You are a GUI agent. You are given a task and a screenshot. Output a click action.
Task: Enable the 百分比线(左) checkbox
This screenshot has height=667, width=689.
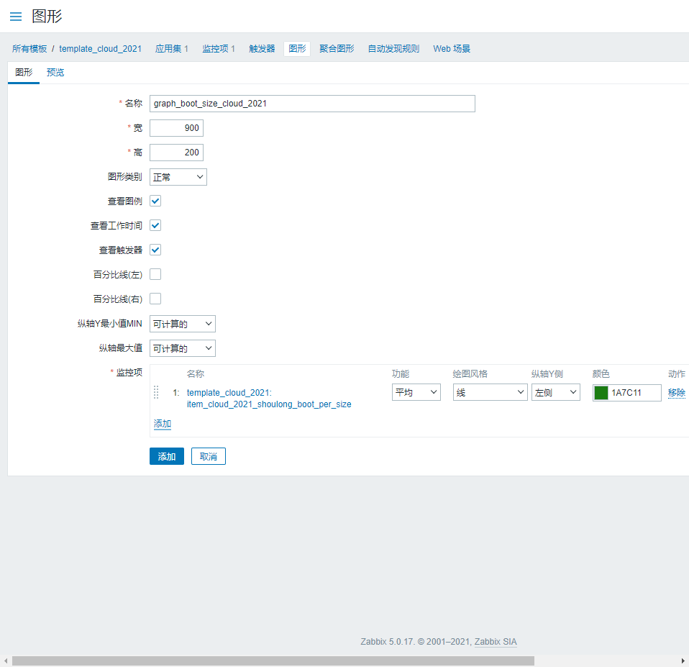click(x=155, y=274)
